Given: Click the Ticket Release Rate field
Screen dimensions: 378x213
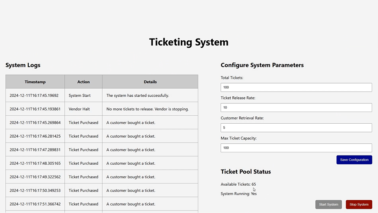Looking at the screenshot, I should (296, 108).
